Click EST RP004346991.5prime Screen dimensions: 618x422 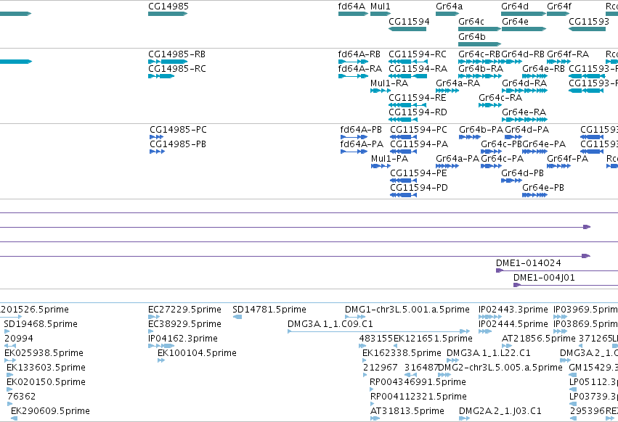pos(372,389)
